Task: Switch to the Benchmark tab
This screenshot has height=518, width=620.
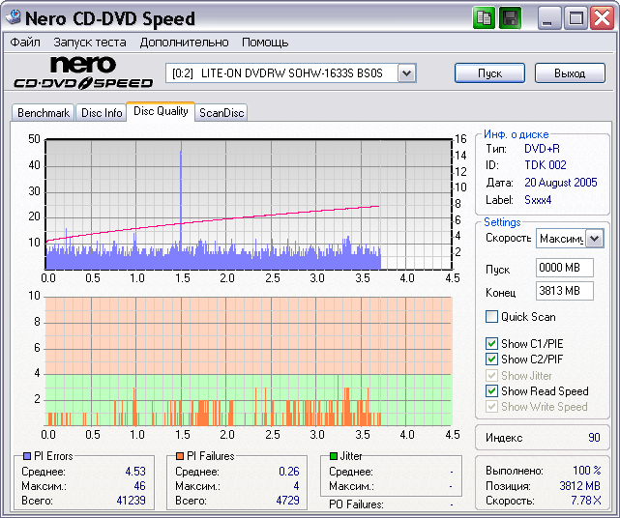Action: (x=44, y=113)
